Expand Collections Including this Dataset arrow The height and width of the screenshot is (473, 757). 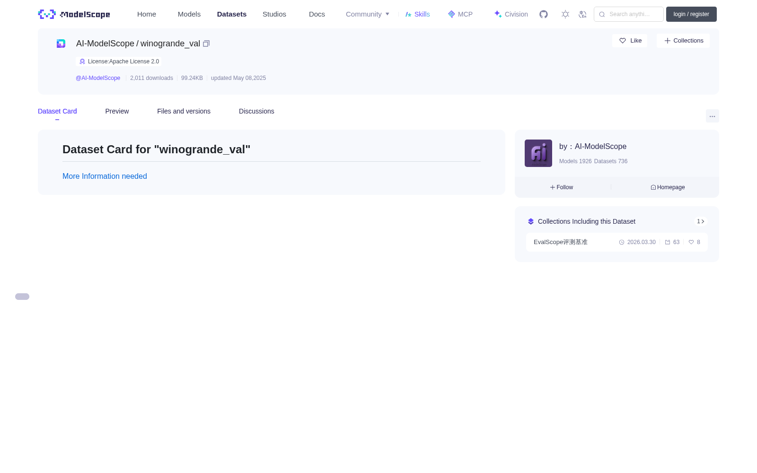(701, 221)
